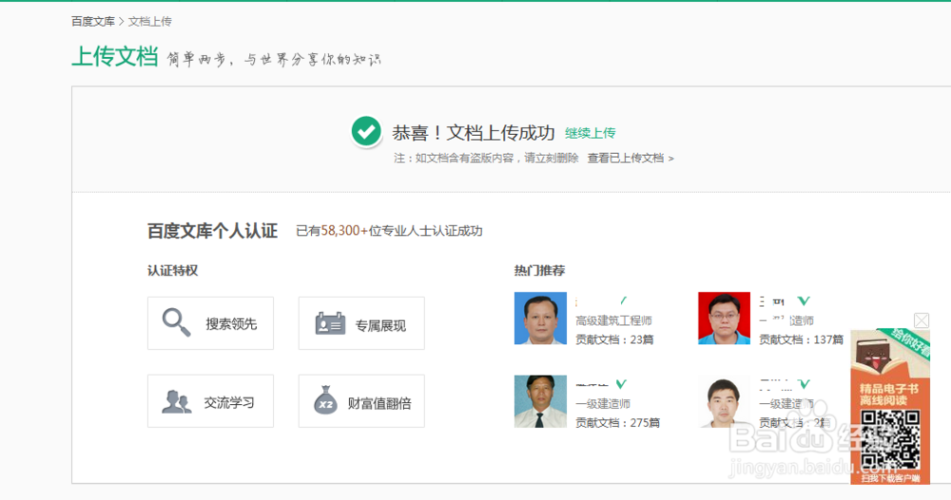The height and width of the screenshot is (500, 951).
Task: Click the 继续上传 link
Action: click(591, 133)
